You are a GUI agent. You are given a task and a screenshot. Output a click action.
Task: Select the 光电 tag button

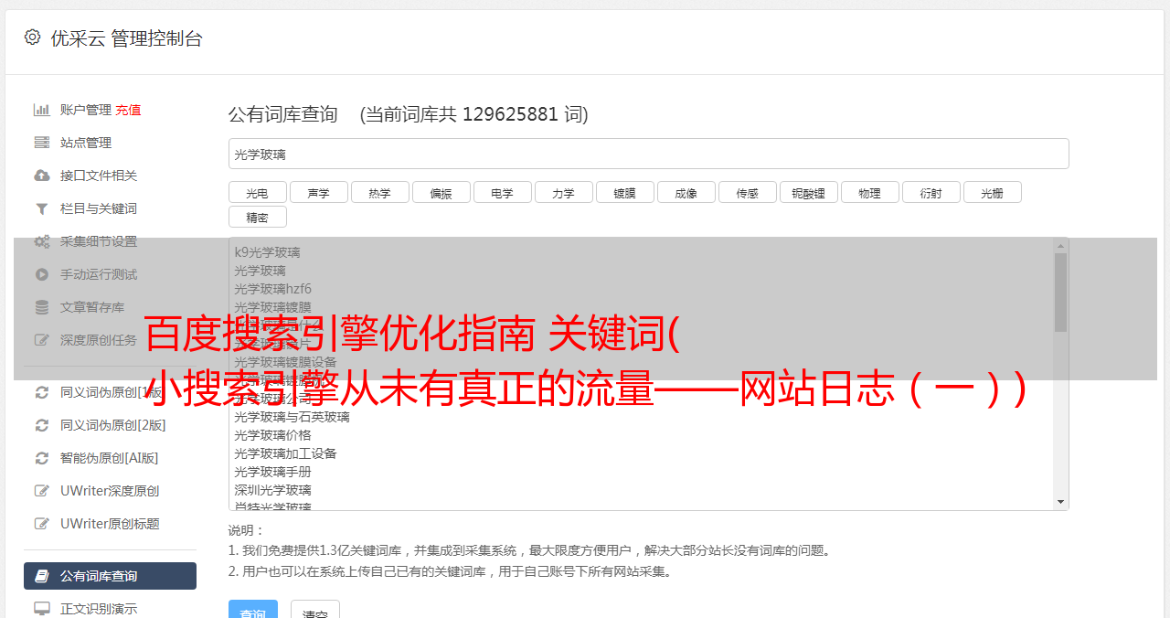257,192
